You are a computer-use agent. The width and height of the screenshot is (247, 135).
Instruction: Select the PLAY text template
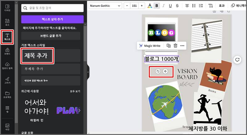point(68,110)
